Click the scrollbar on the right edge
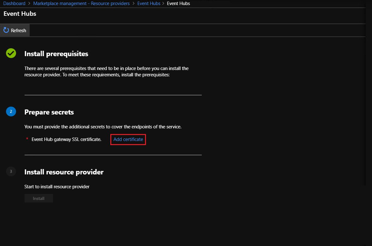The height and width of the screenshot is (246, 372). [364, 95]
